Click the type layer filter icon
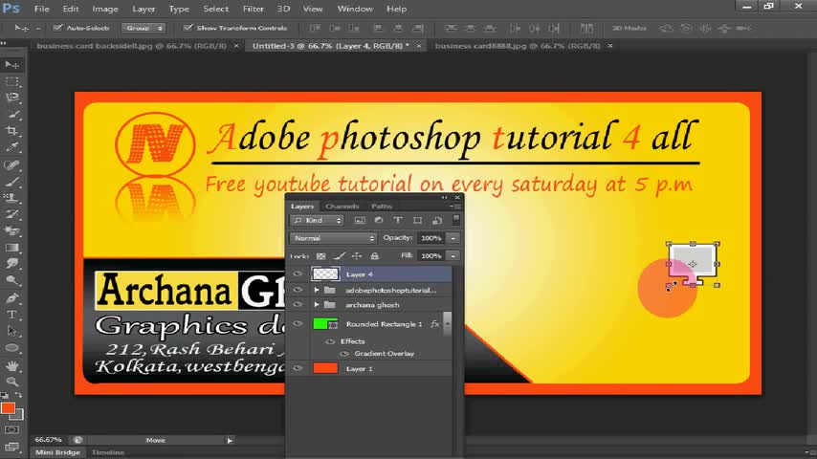The width and height of the screenshot is (817, 459). pos(398,221)
